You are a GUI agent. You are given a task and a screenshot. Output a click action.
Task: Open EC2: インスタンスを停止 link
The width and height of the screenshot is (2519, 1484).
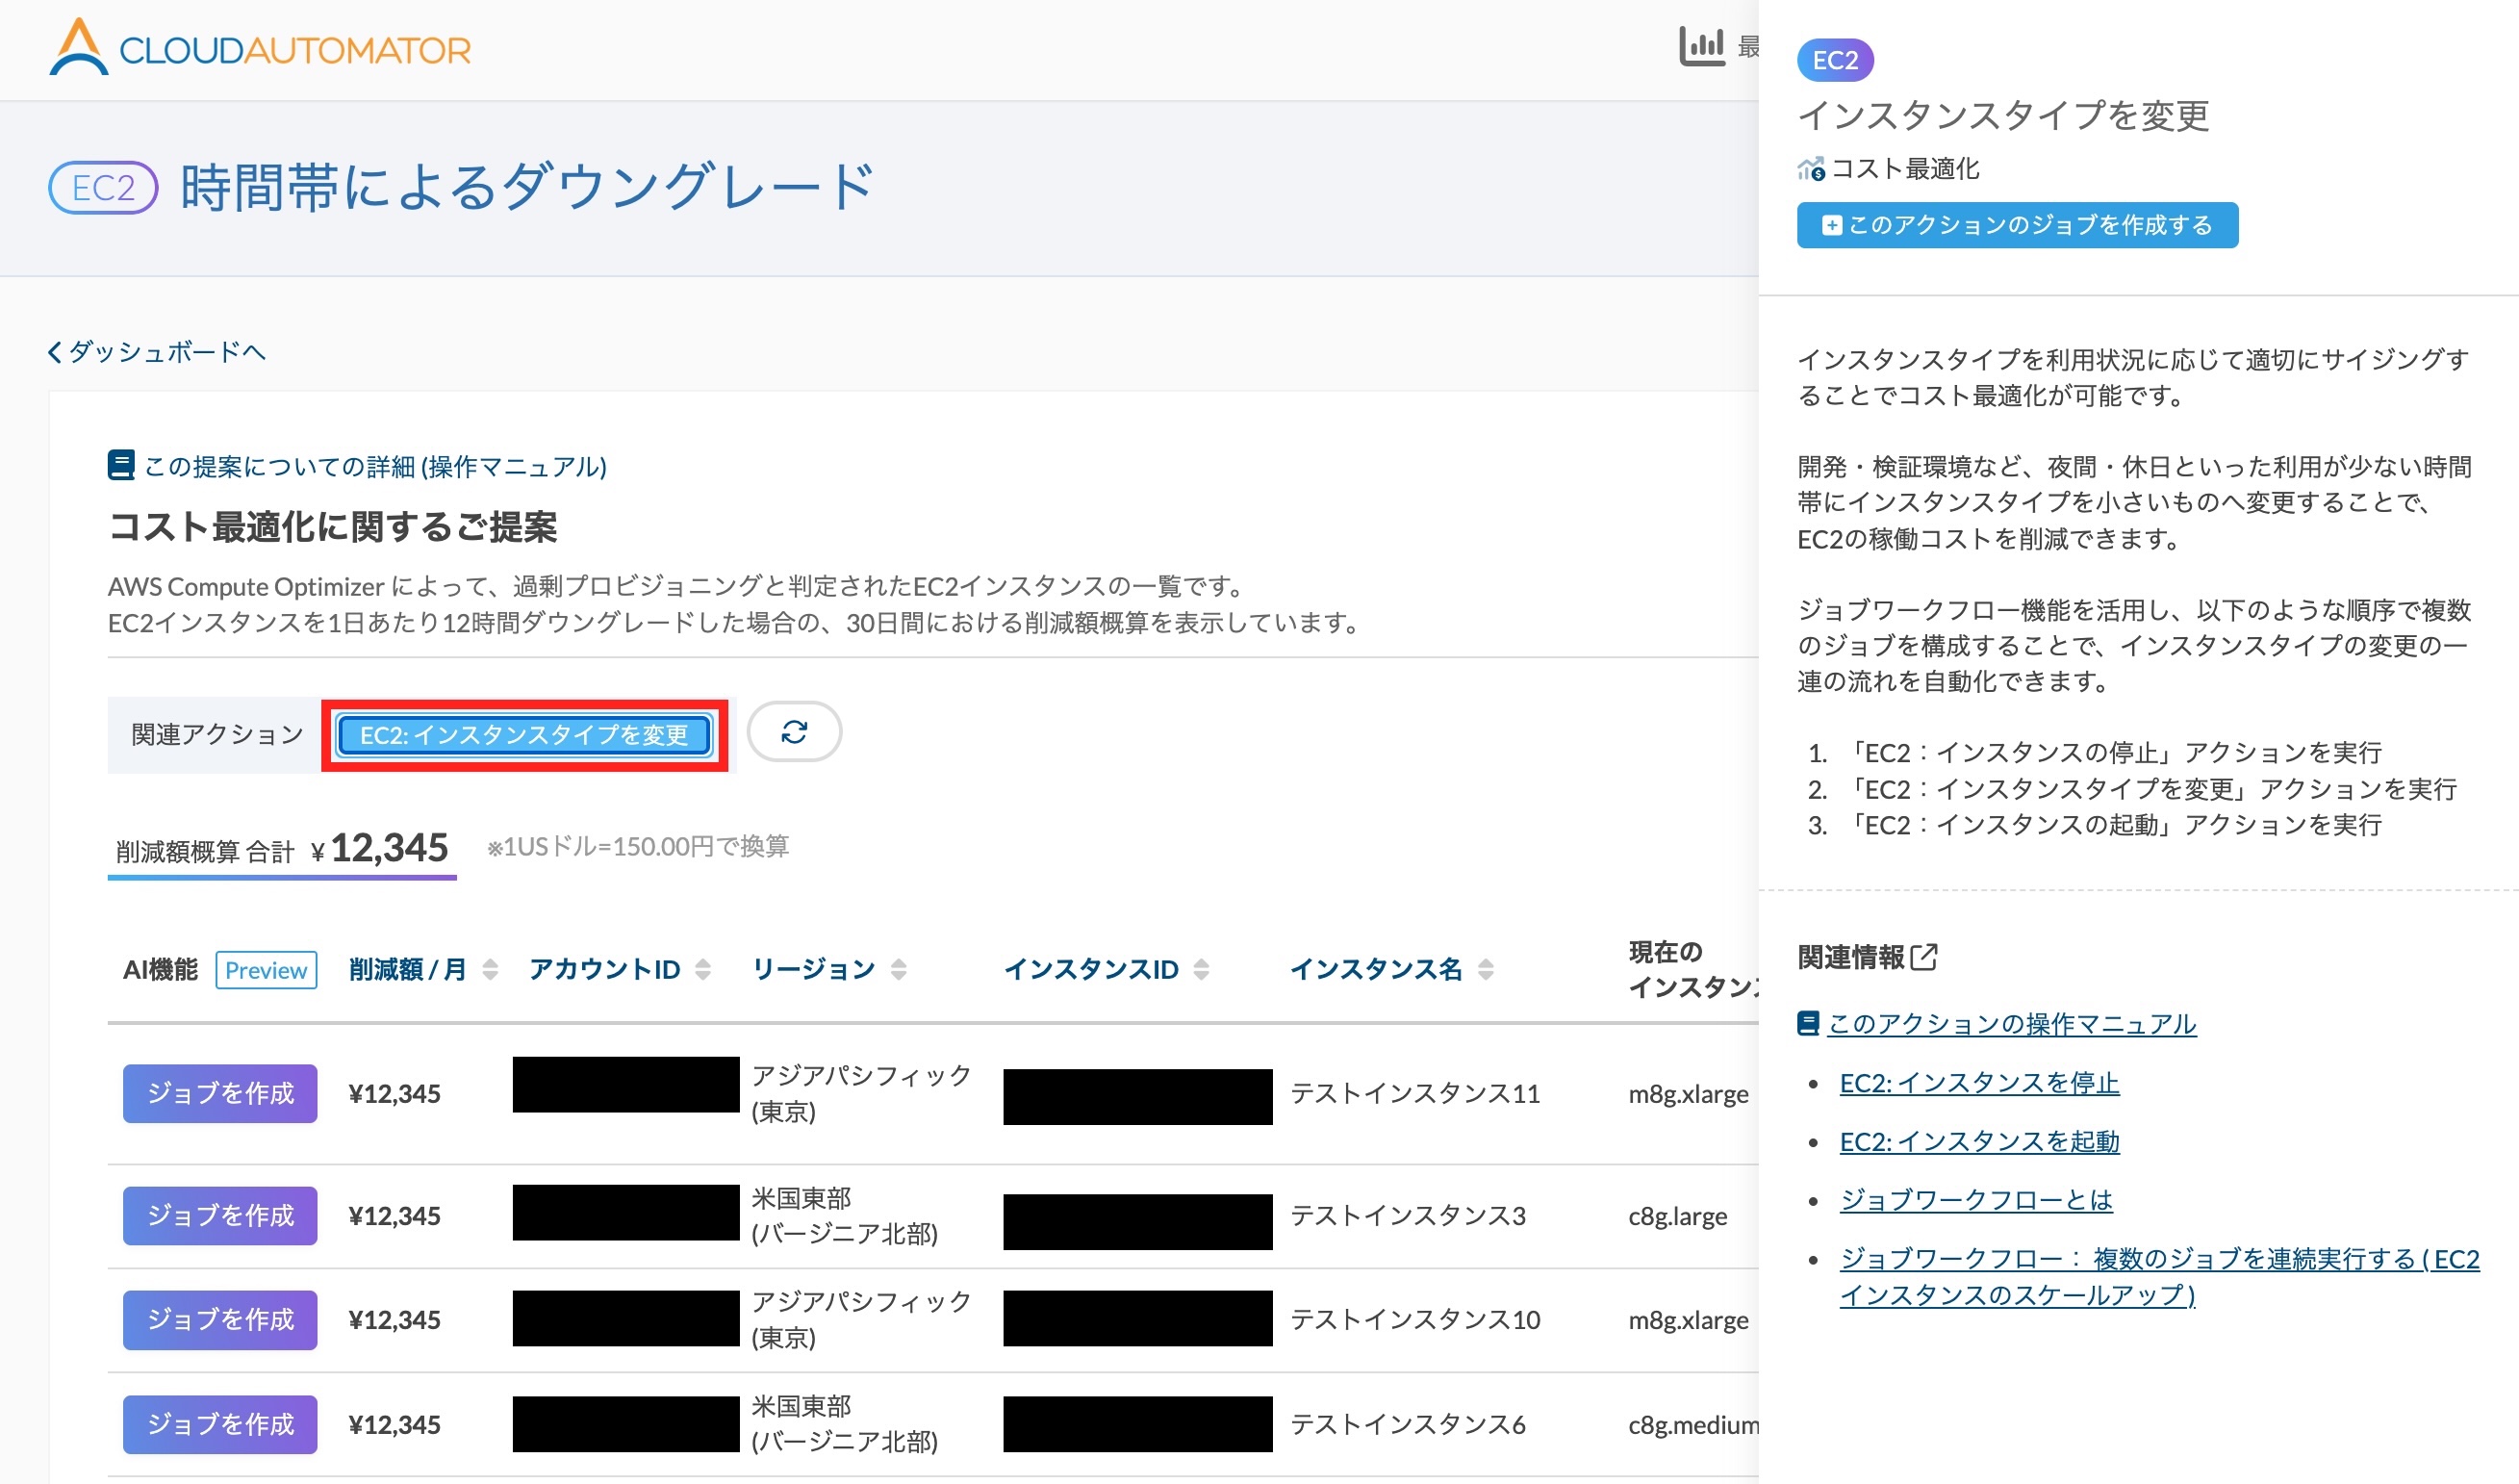1979,1083
